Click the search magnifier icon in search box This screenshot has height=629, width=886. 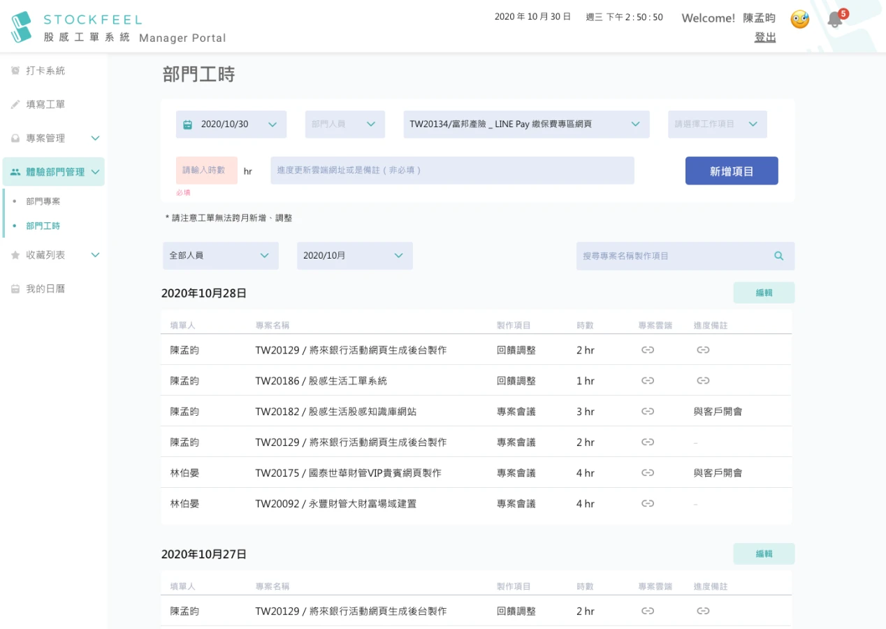click(x=779, y=256)
